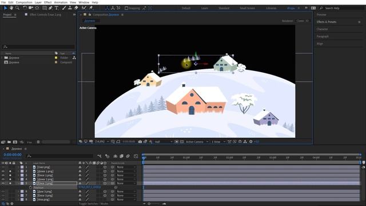Open composition flowchart in viewer footer
This screenshot has width=366, height=206.
pos(245,141)
